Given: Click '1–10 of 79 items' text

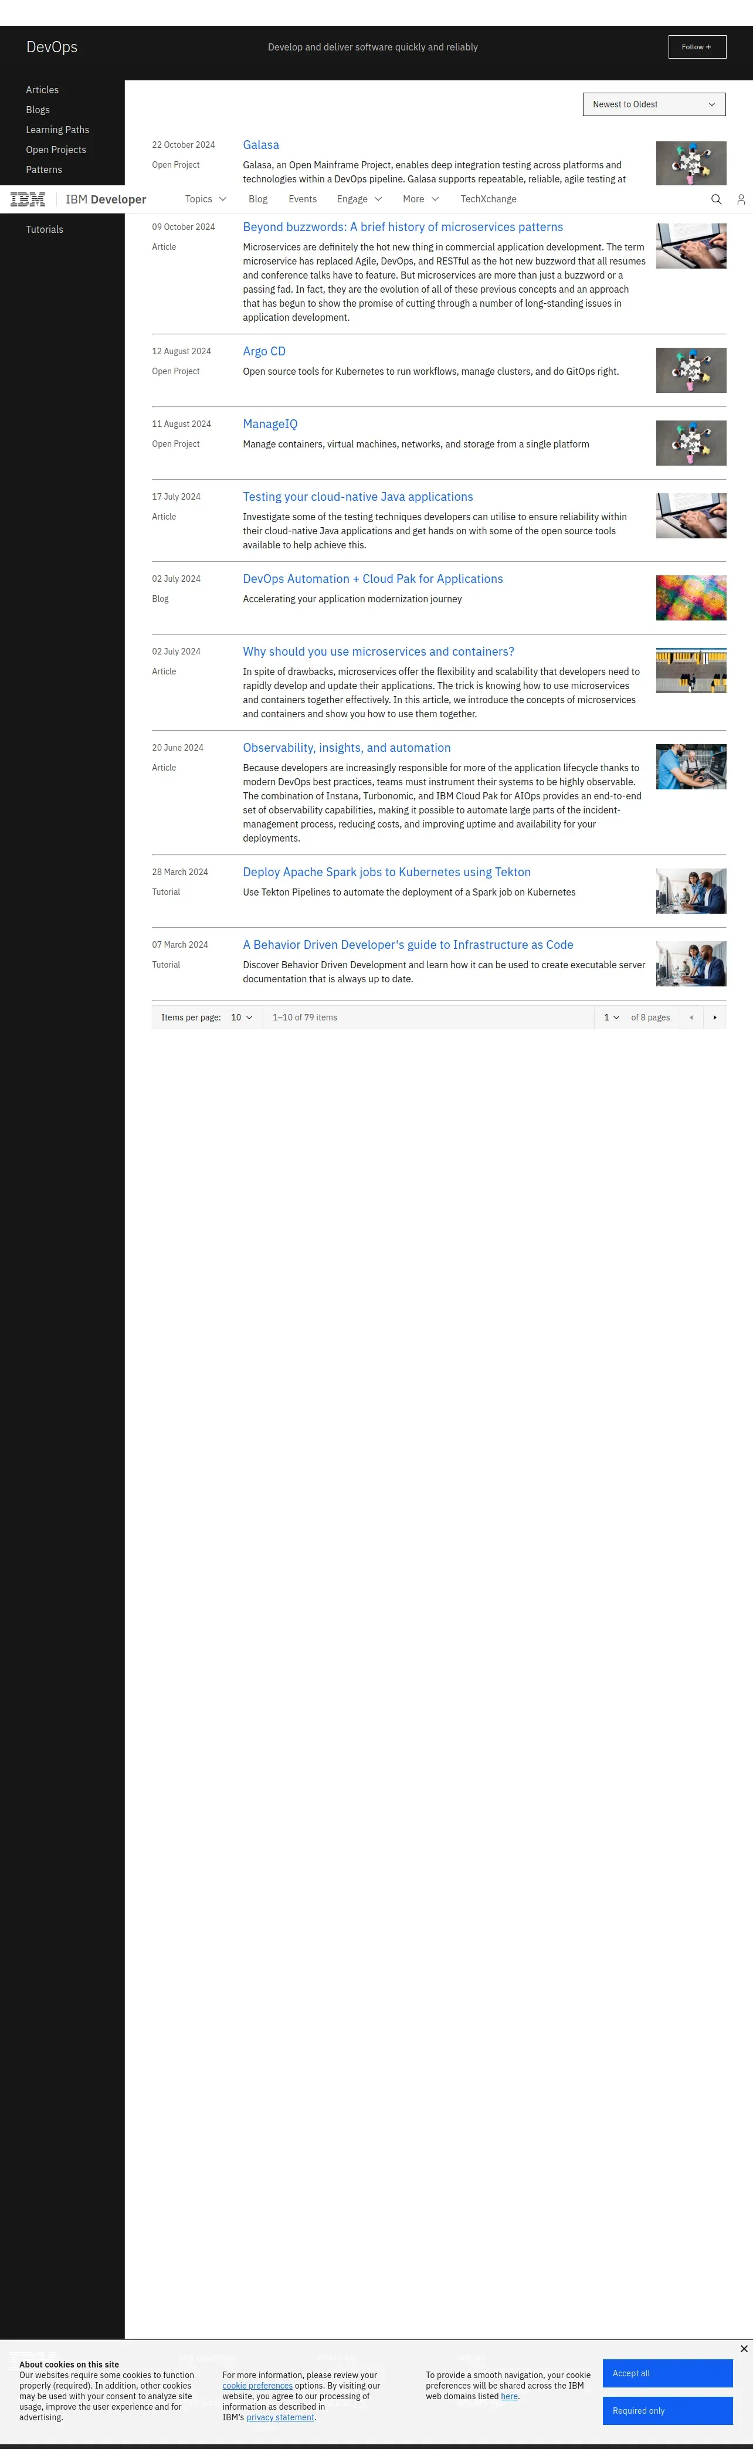Looking at the screenshot, I should click(x=304, y=1017).
